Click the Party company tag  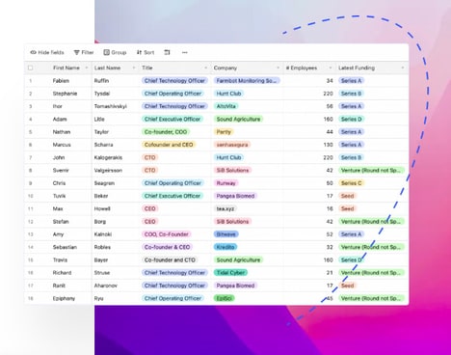pyautogui.click(x=224, y=132)
